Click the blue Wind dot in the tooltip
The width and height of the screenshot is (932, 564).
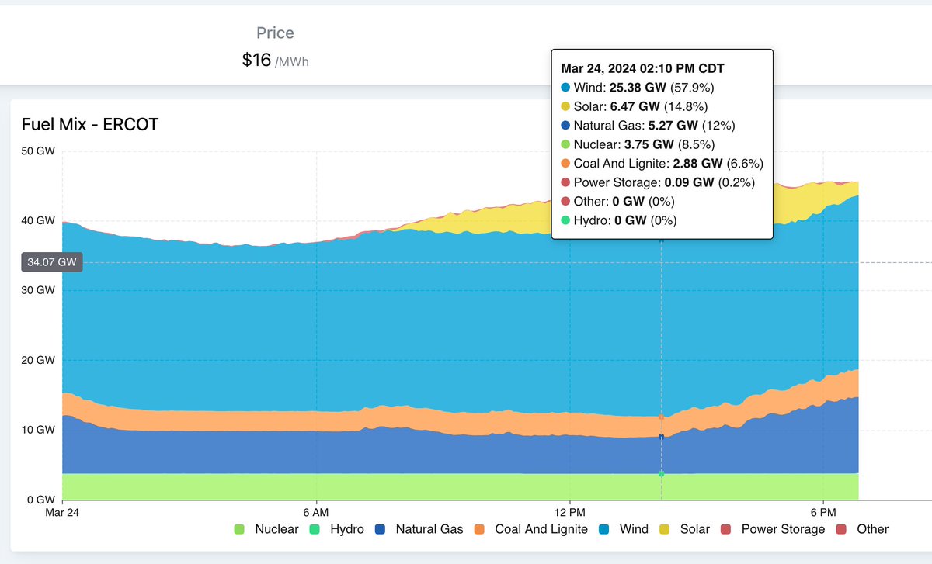[x=565, y=88]
